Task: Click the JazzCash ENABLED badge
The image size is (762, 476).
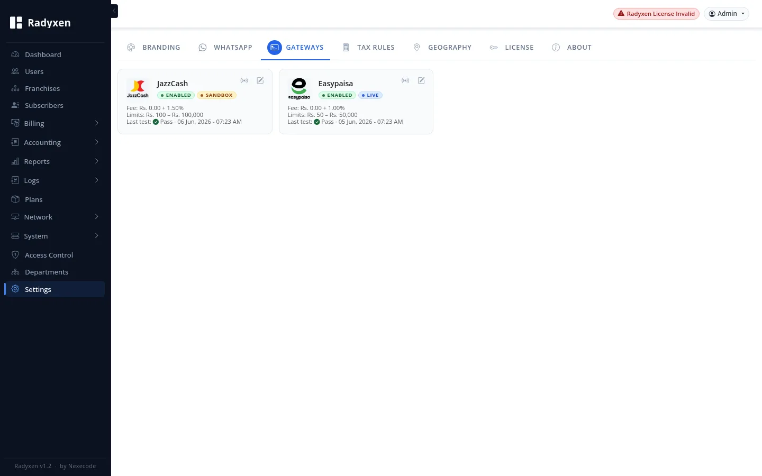Action: (x=176, y=95)
